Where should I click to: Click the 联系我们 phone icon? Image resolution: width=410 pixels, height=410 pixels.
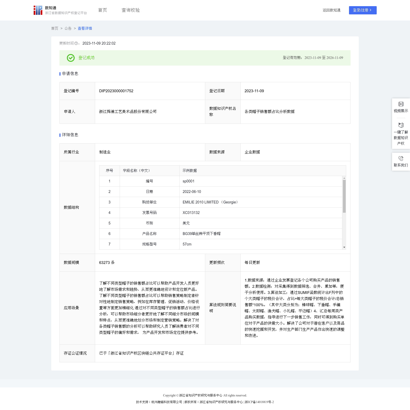[401, 158]
